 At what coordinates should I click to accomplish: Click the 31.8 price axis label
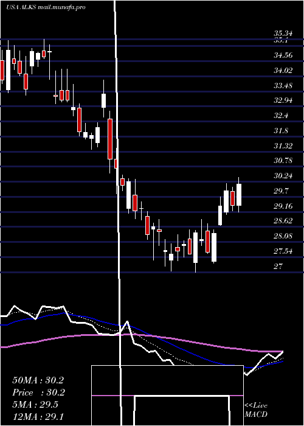click(x=281, y=131)
